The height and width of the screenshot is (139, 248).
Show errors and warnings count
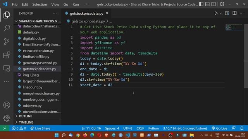tap(19, 128)
